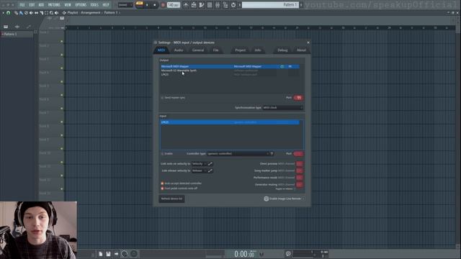Set the Performance mode MIDI channel
Image resolution: width=461 pixels, height=259 pixels.
(300, 178)
